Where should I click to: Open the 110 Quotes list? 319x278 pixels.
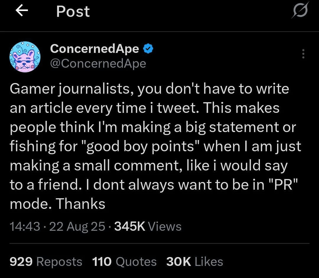pos(124,262)
